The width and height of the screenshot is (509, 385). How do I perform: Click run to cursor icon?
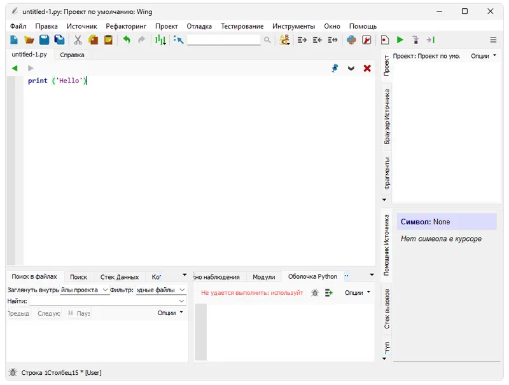[431, 40]
